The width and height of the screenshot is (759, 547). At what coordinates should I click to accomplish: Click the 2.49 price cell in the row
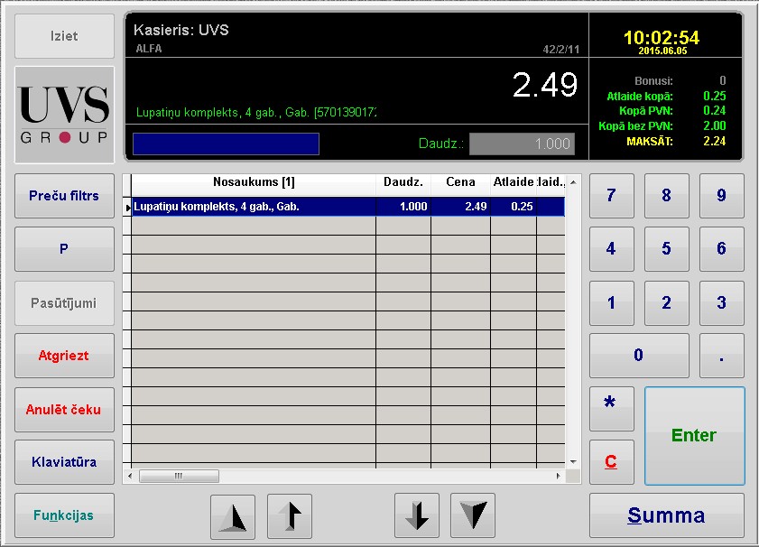click(x=460, y=207)
